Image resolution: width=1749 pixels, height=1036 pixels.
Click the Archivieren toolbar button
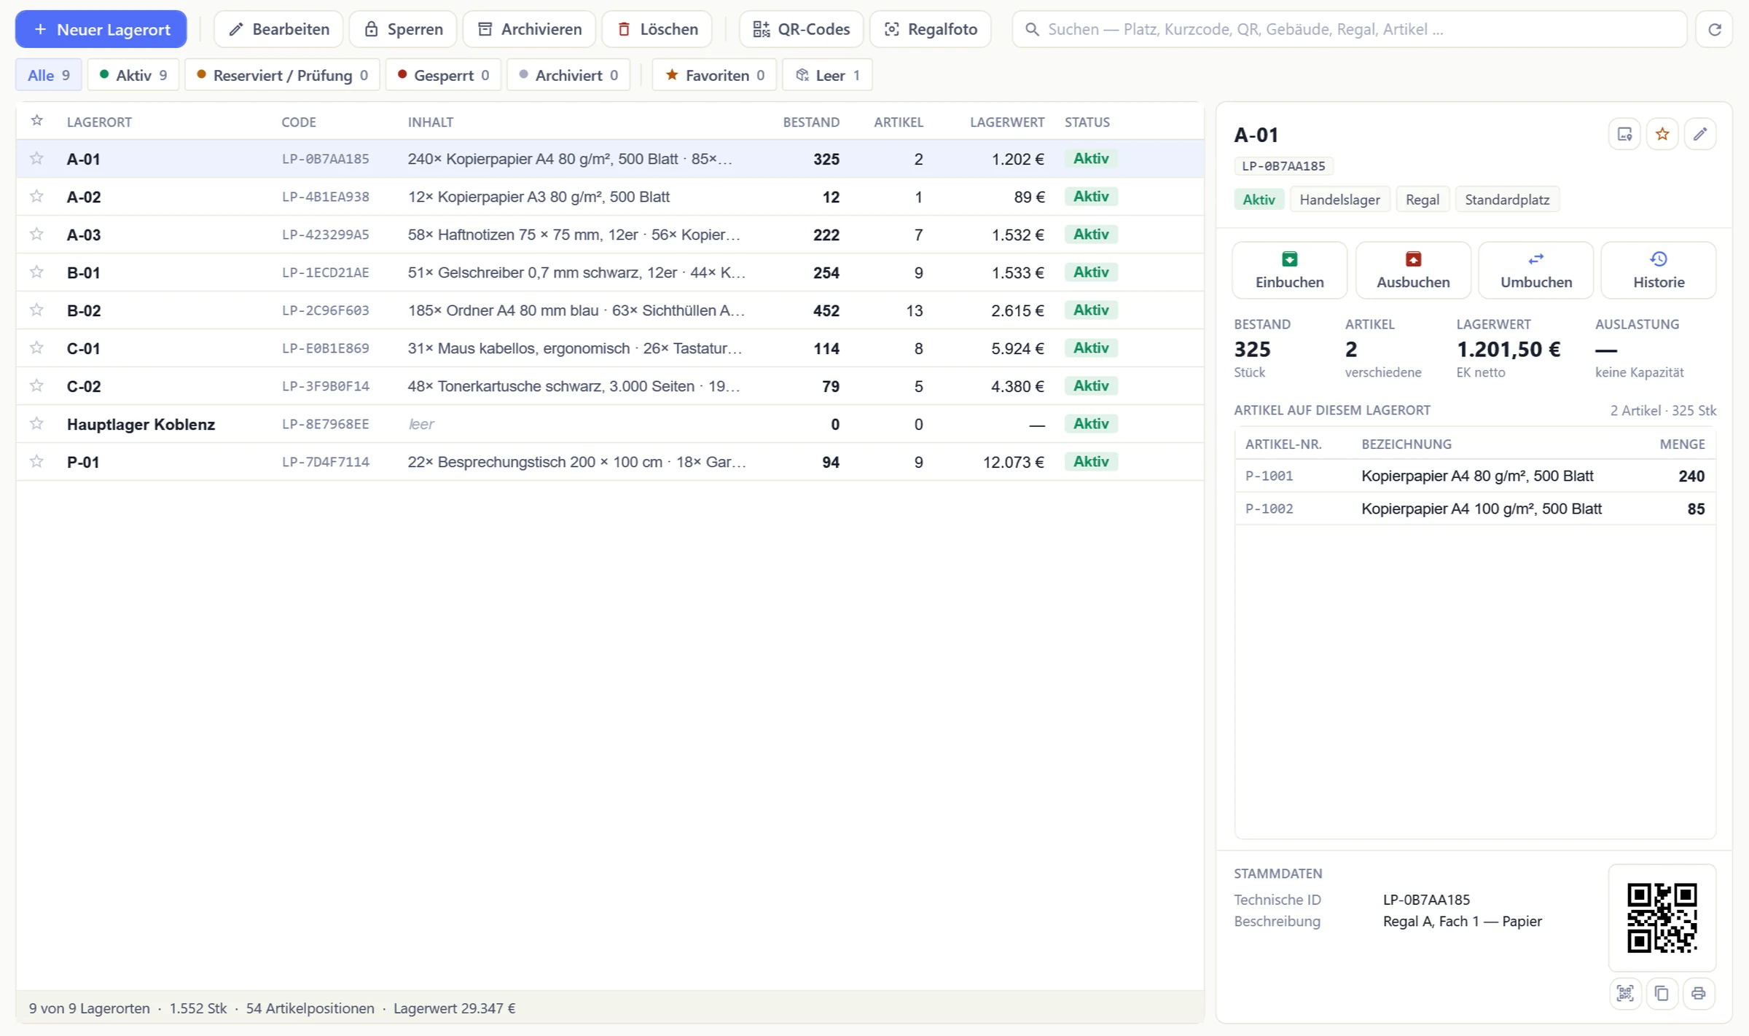[529, 29]
